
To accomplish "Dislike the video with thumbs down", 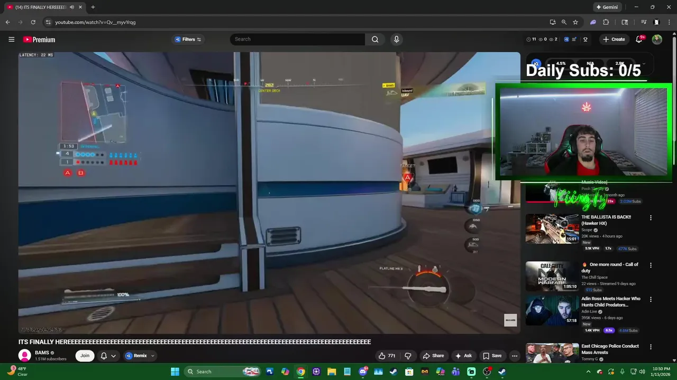I will click(408, 356).
